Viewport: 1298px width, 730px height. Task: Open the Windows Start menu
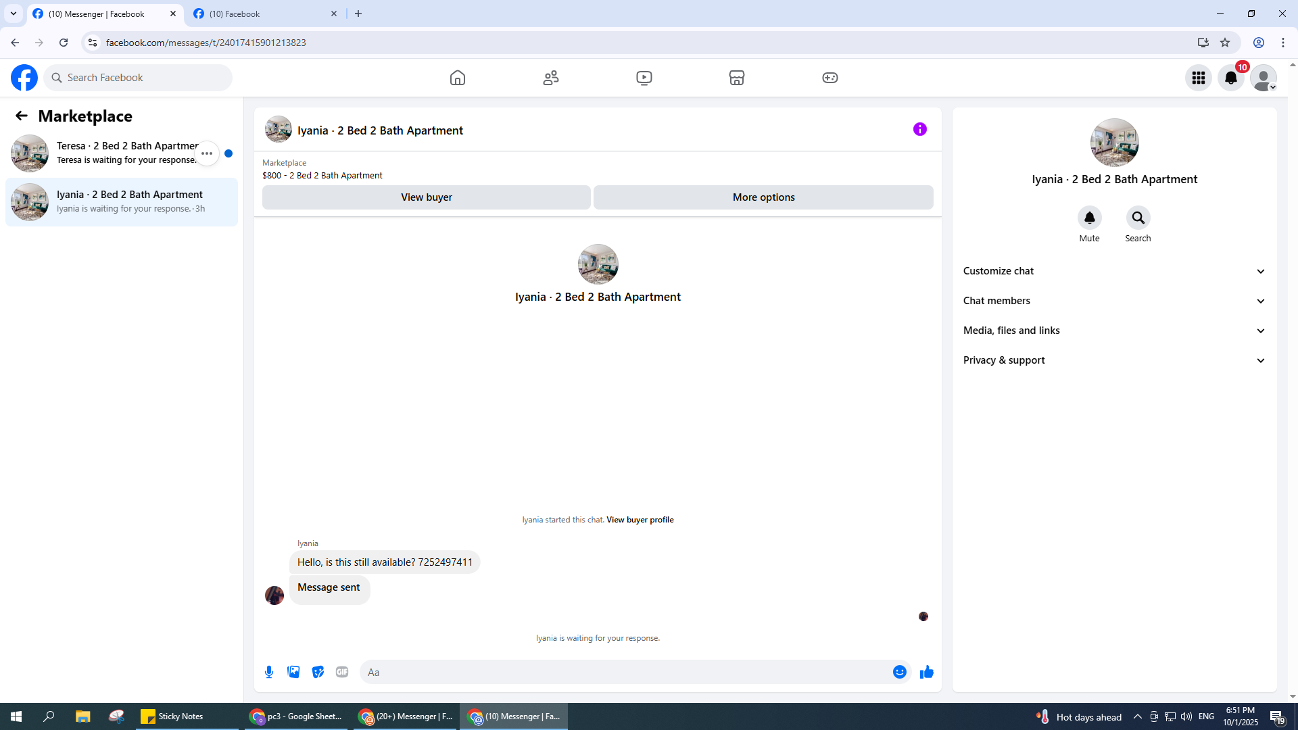coord(16,716)
